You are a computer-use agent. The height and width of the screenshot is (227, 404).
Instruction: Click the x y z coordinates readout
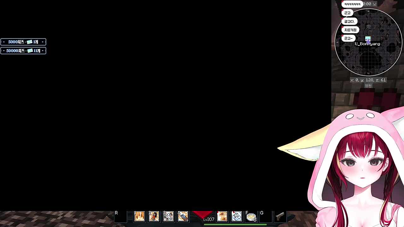pos(368,80)
